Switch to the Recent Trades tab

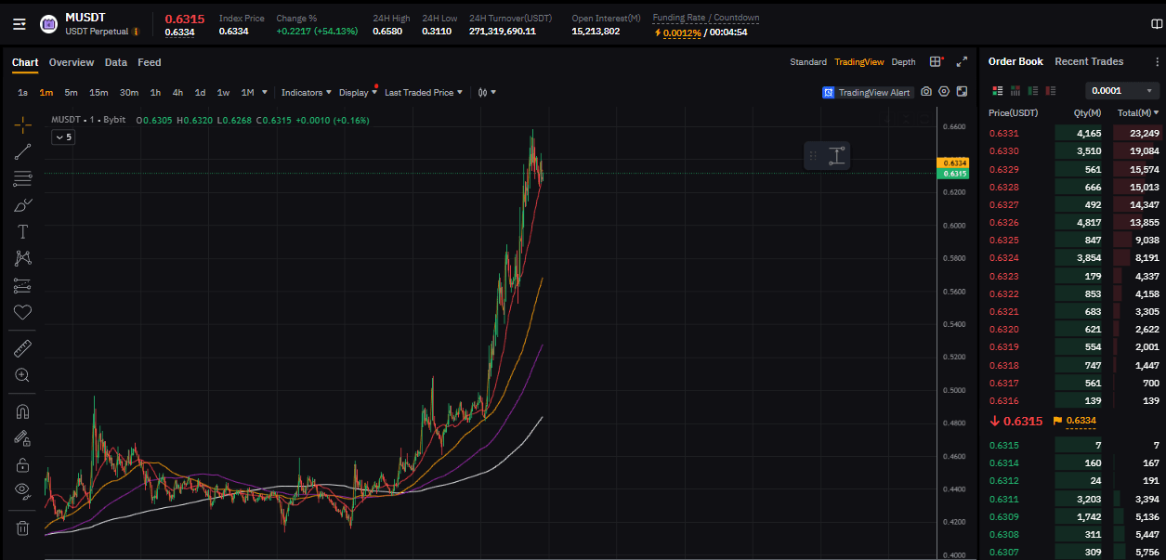(1089, 62)
